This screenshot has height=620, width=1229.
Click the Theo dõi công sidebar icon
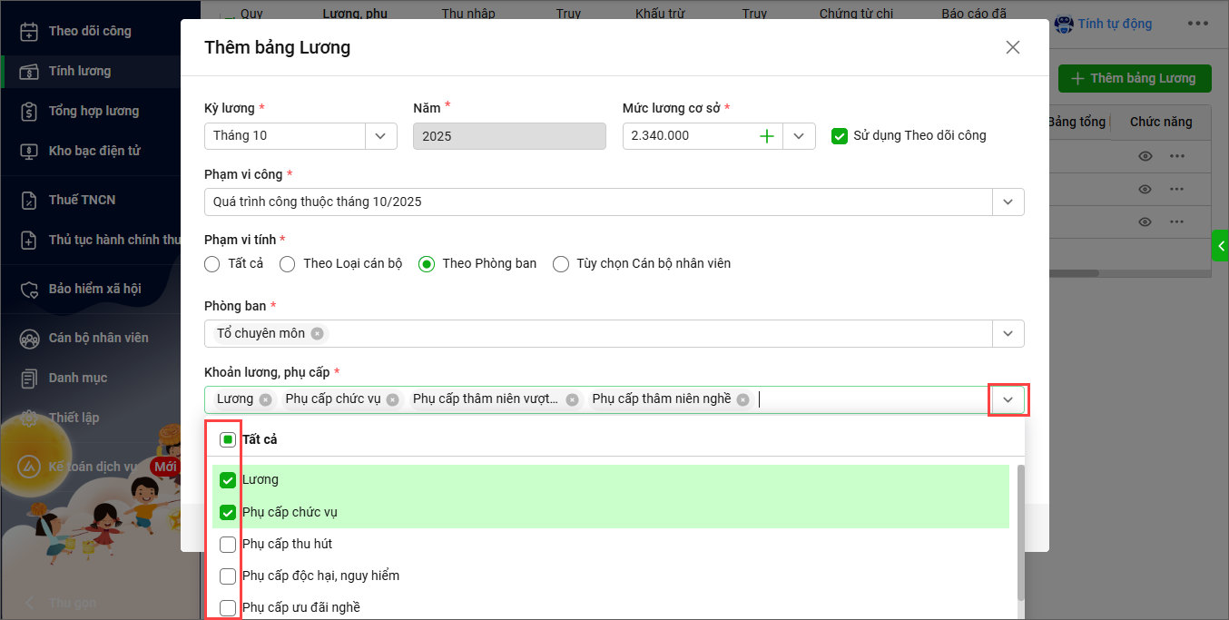[29, 31]
